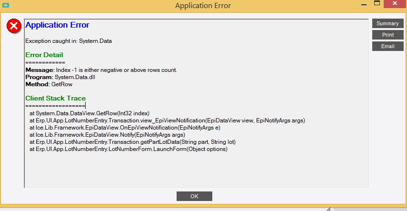Select 'Exception caught in: System.Data' line
Image resolution: width=407 pixels, height=211 pixels.
coord(69,41)
